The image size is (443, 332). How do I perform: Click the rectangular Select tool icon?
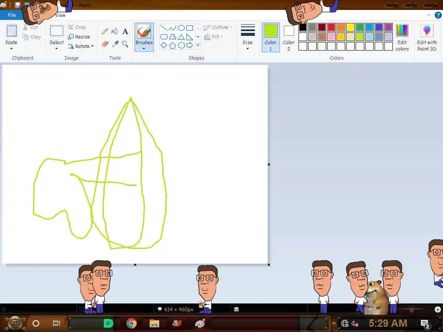[57, 31]
